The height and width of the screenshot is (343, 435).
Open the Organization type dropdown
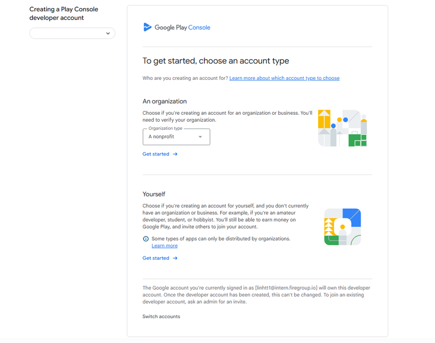coord(176,137)
